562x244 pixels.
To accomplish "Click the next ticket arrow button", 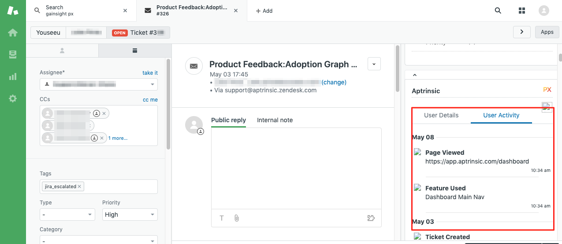I will 522,32.
